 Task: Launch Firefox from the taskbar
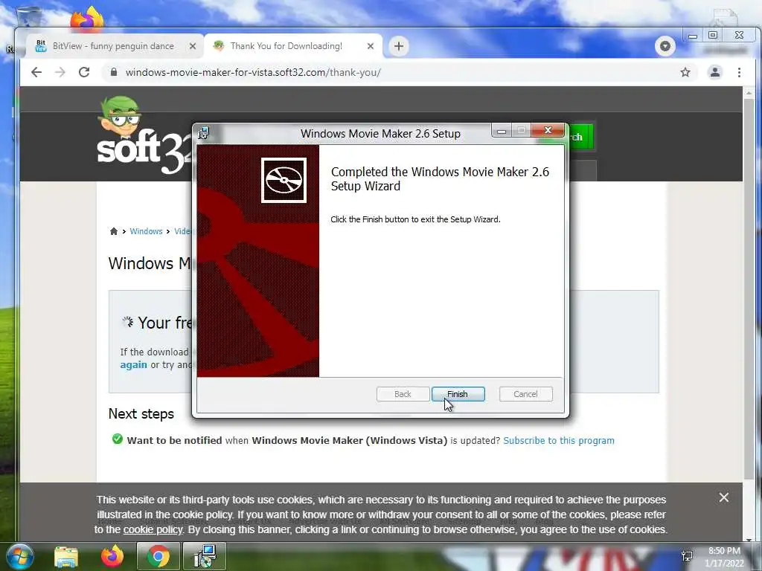112,556
